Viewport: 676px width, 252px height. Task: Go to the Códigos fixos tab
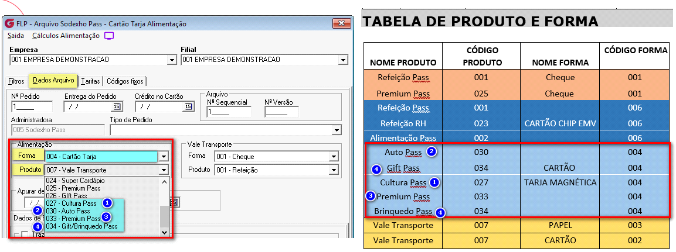tap(125, 81)
